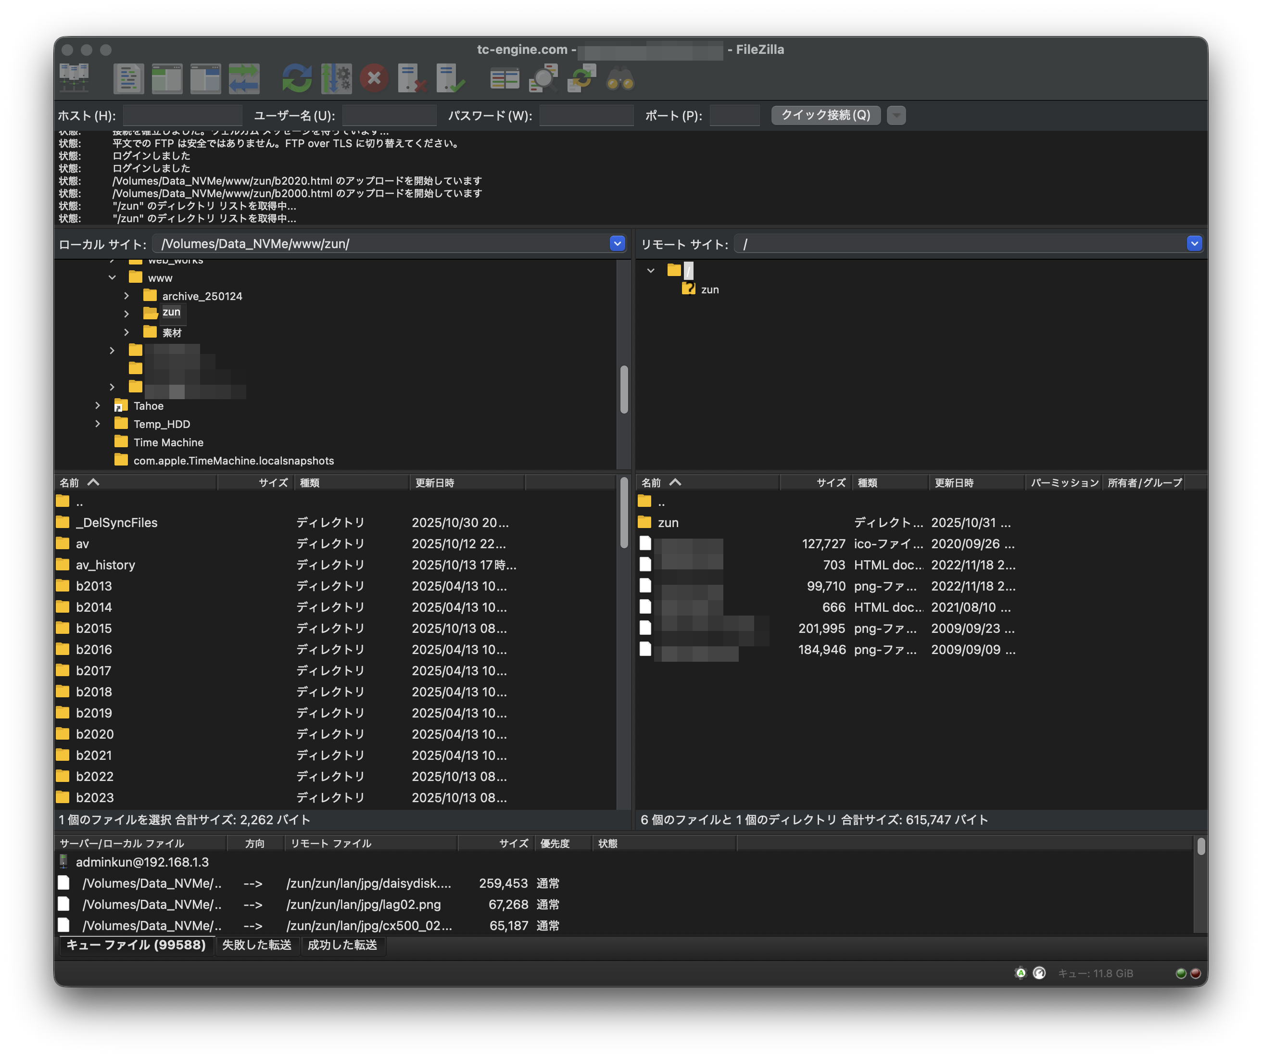1262x1058 pixels.
Task: Click the ホスト input field
Action: click(182, 115)
